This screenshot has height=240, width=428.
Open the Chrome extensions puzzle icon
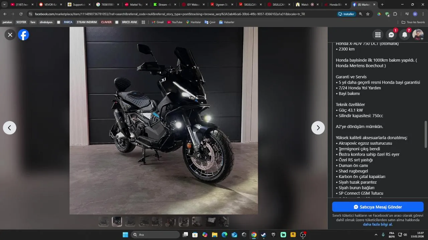coord(395,14)
